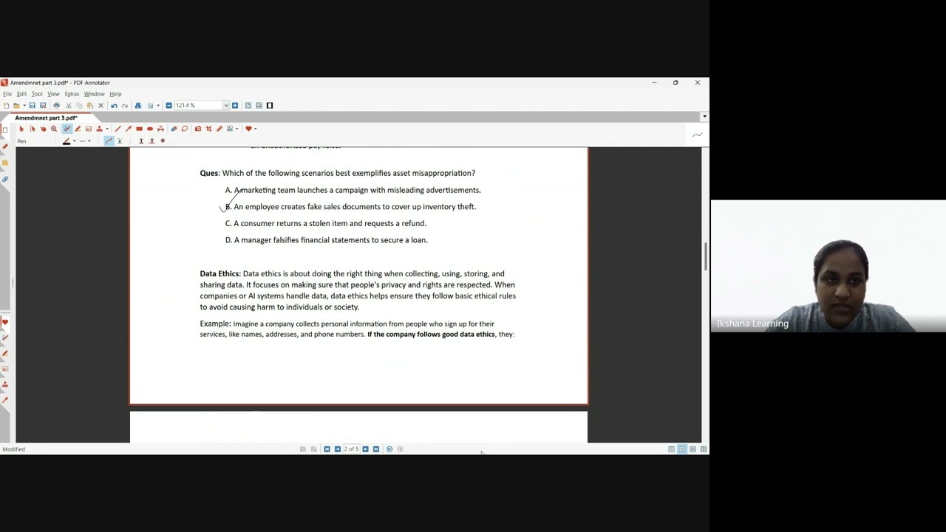Expand the pen color dropdown
Viewport: 946px width, 532px height.
coord(74,141)
